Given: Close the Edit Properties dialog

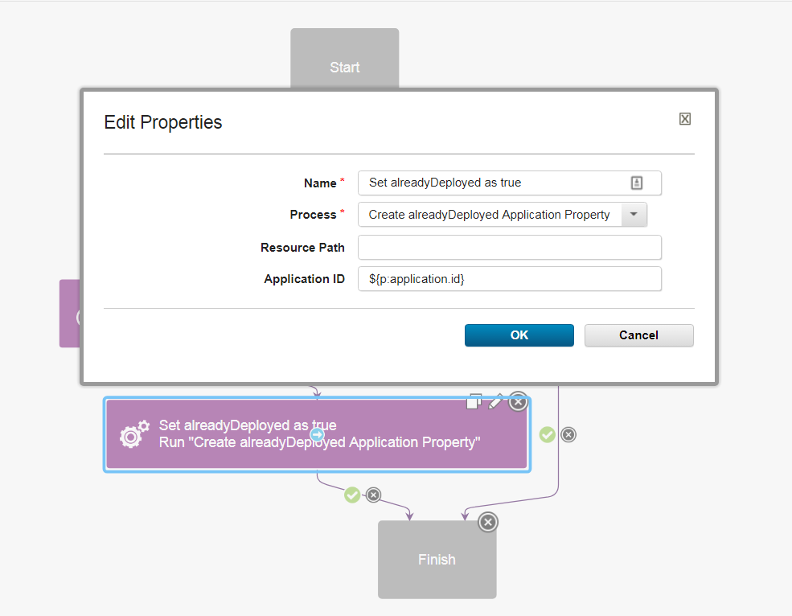Looking at the screenshot, I should point(685,119).
